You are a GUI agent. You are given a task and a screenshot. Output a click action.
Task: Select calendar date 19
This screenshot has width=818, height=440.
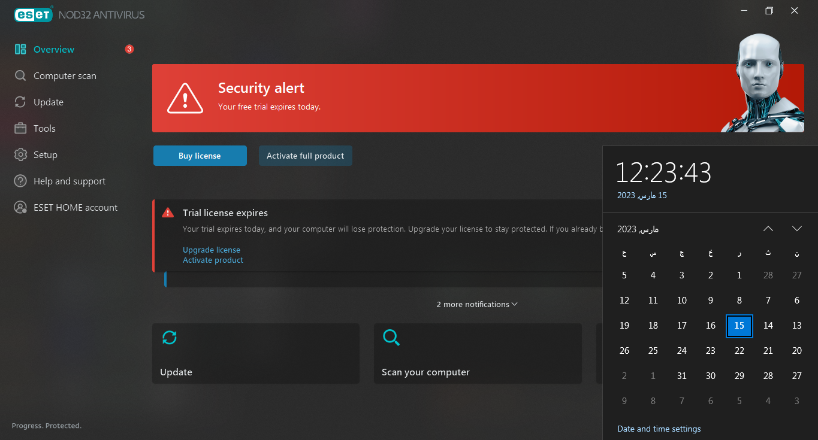click(x=624, y=326)
